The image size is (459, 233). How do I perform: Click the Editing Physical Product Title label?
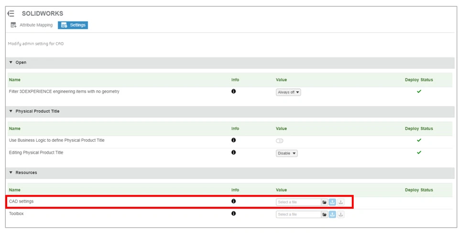36,153
